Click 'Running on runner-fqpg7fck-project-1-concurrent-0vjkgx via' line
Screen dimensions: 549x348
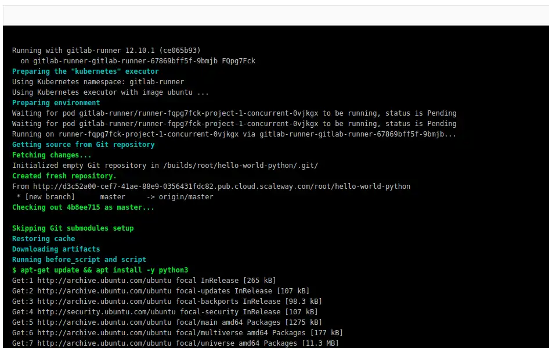234,134
